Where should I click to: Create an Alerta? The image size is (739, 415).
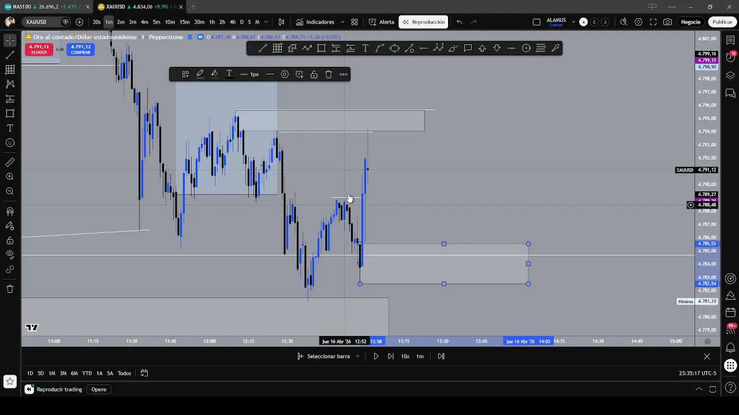pyautogui.click(x=382, y=22)
